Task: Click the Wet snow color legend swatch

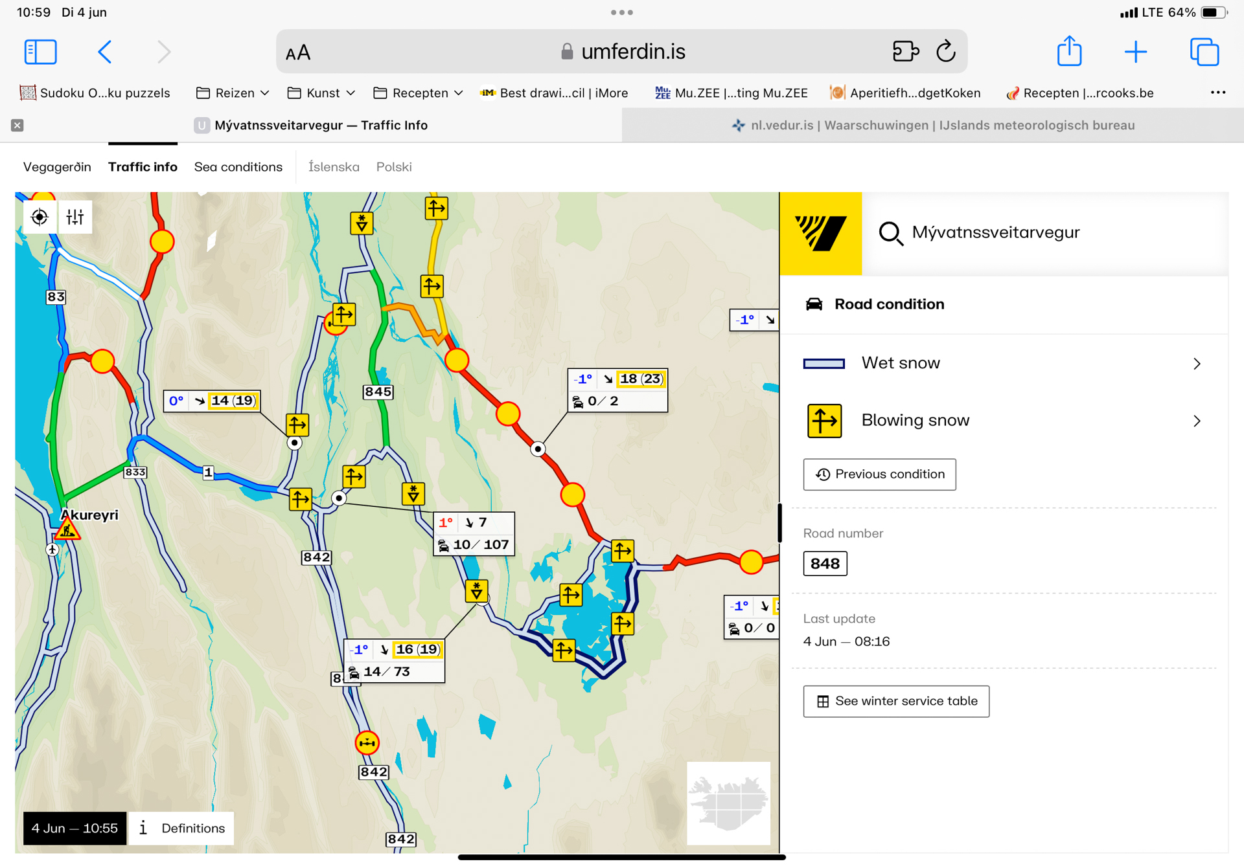Action: click(824, 364)
